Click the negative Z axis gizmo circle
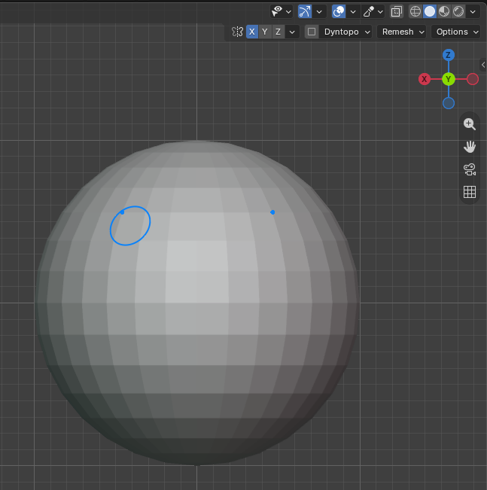The height and width of the screenshot is (490, 487). [x=449, y=103]
